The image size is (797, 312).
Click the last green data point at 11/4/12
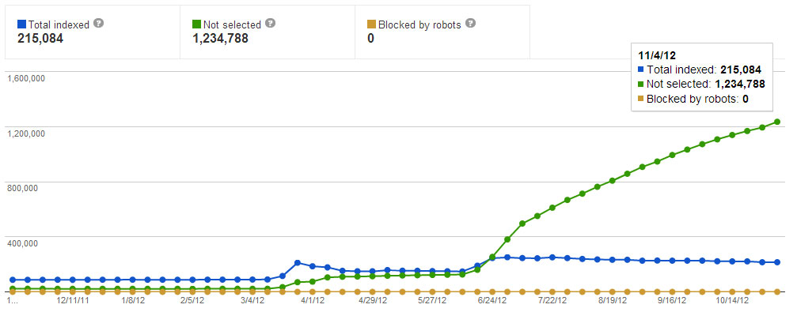click(777, 122)
